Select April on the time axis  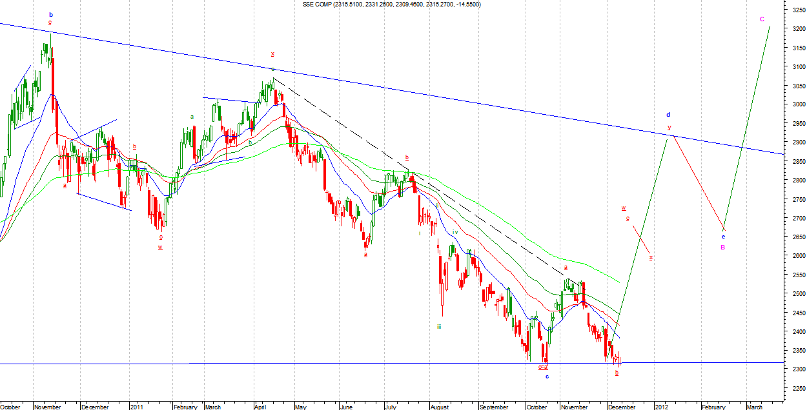[260, 407]
